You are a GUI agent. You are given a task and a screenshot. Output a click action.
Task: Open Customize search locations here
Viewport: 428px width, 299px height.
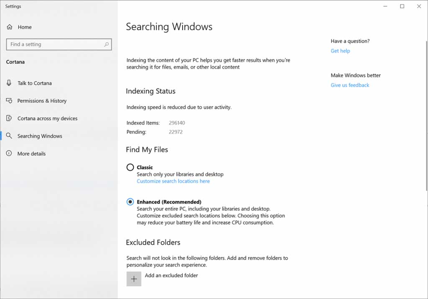tap(173, 181)
